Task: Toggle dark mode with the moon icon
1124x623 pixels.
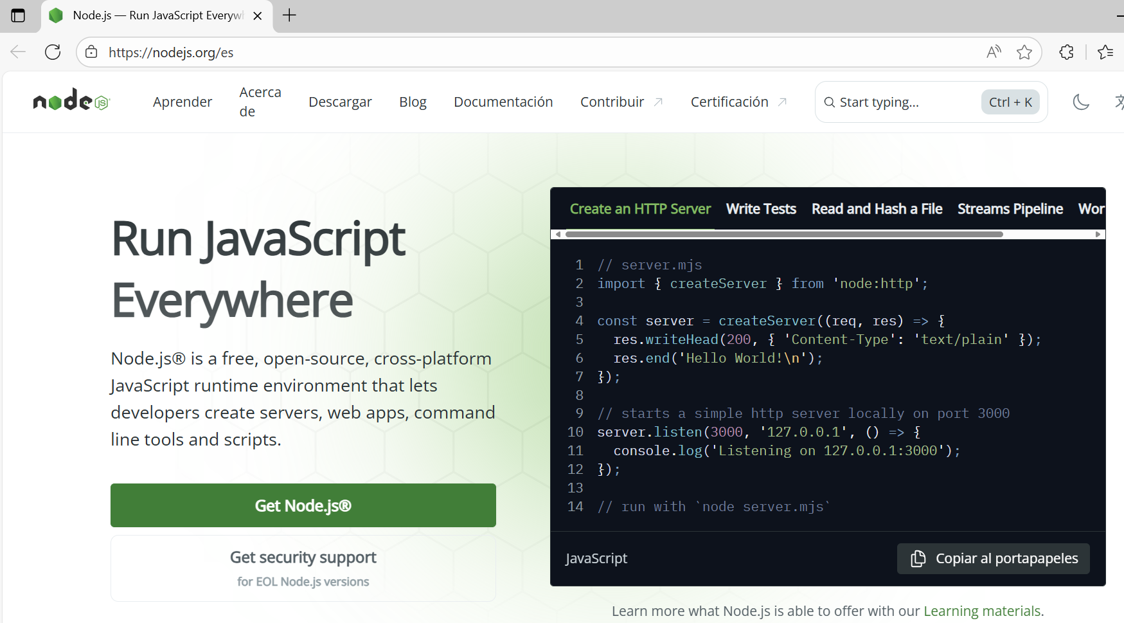Action: [x=1081, y=102]
